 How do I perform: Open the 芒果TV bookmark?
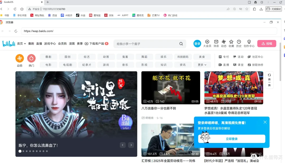coord(154,16)
